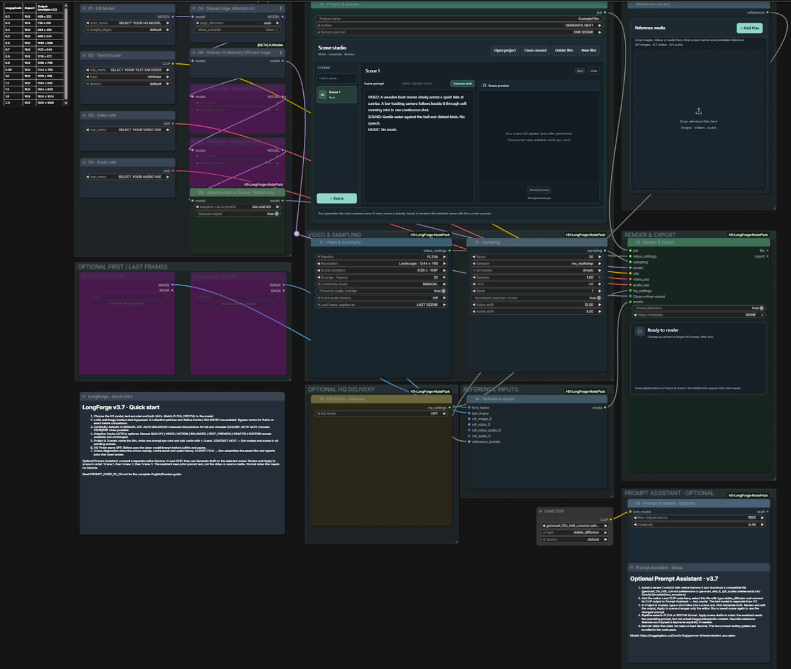Click right arrow to increase Creativity value
791x669 pixels.
point(763,525)
